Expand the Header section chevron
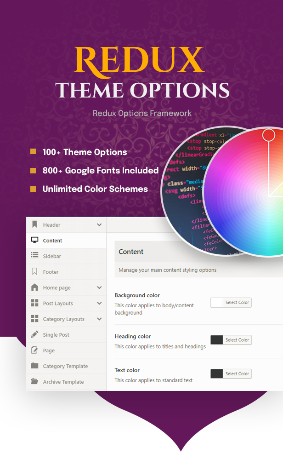Viewport: 283px width, 471px height. point(99,224)
